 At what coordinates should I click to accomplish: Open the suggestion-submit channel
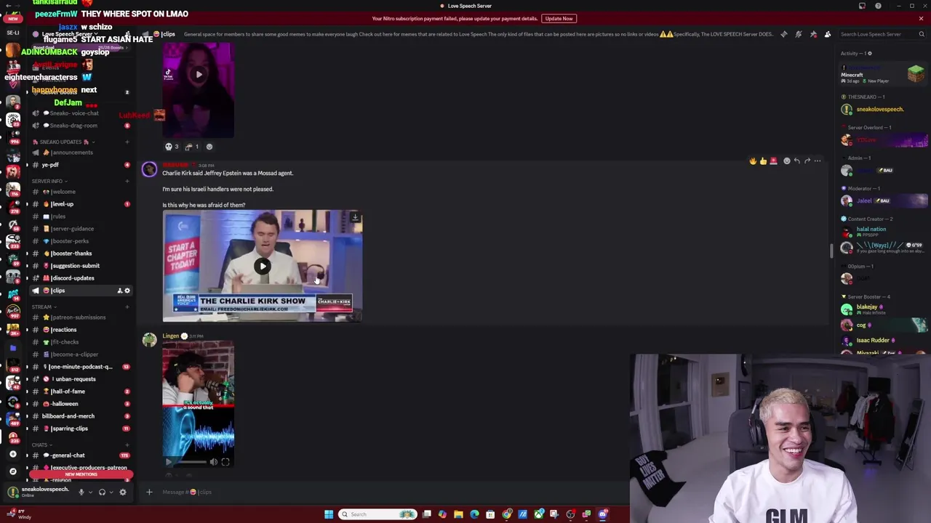(x=80, y=266)
